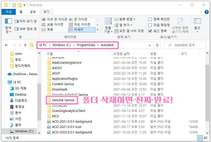The image size is (211, 142).
Task: Select the Downloads folder in file list
Action: (57, 89)
